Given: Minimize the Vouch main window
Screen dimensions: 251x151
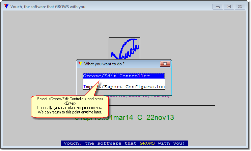Looking at the screenshot, I should (x=218, y=7).
